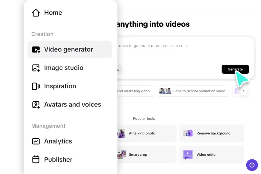Click the Home house icon
The width and height of the screenshot is (261, 174).
click(36, 13)
